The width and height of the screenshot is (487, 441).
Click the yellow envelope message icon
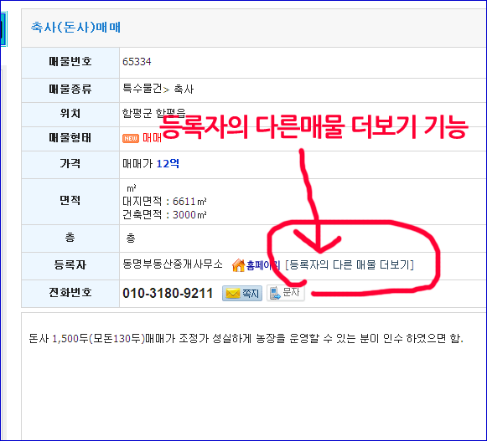pos(233,293)
